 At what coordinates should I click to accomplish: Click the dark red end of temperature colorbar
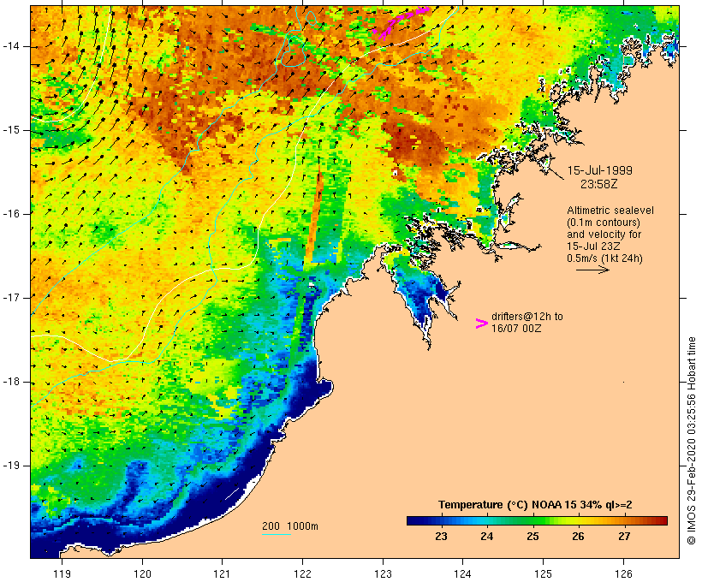662,520
